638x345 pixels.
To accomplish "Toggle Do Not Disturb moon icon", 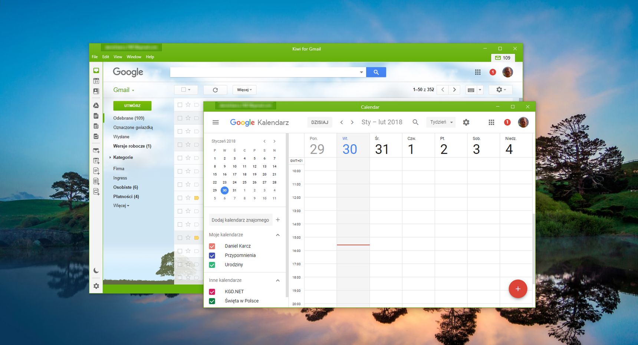I will [96, 271].
